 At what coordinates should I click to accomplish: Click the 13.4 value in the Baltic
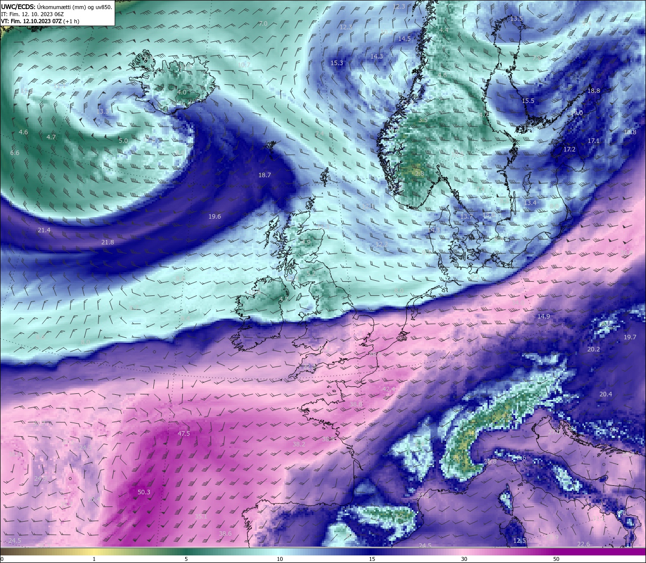[x=530, y=203]
